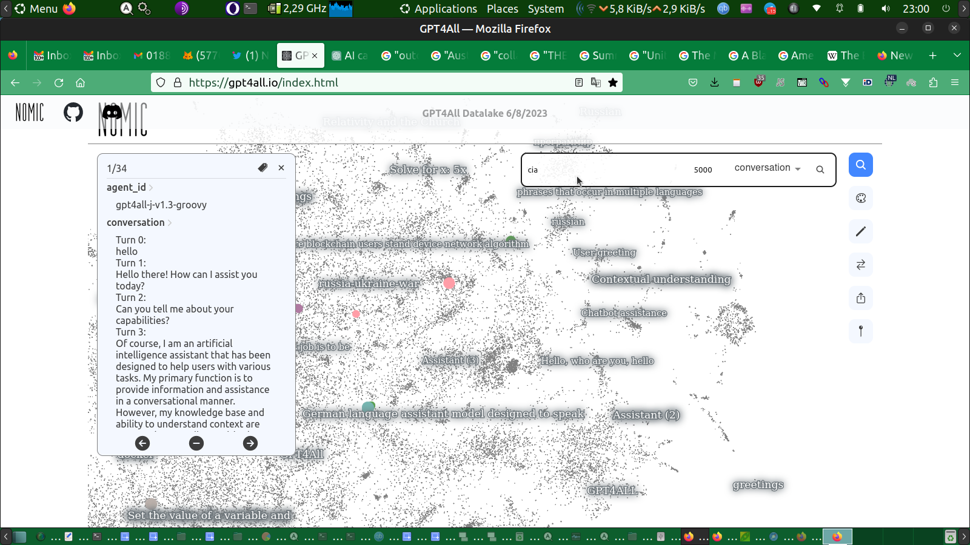Click the "Contextual understanding" map label
The image size is (970, 545).
661,279
